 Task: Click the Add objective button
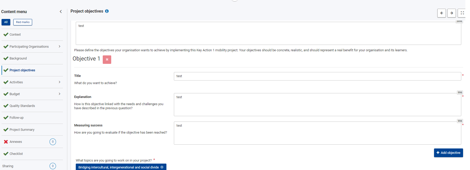pos(448,153)
